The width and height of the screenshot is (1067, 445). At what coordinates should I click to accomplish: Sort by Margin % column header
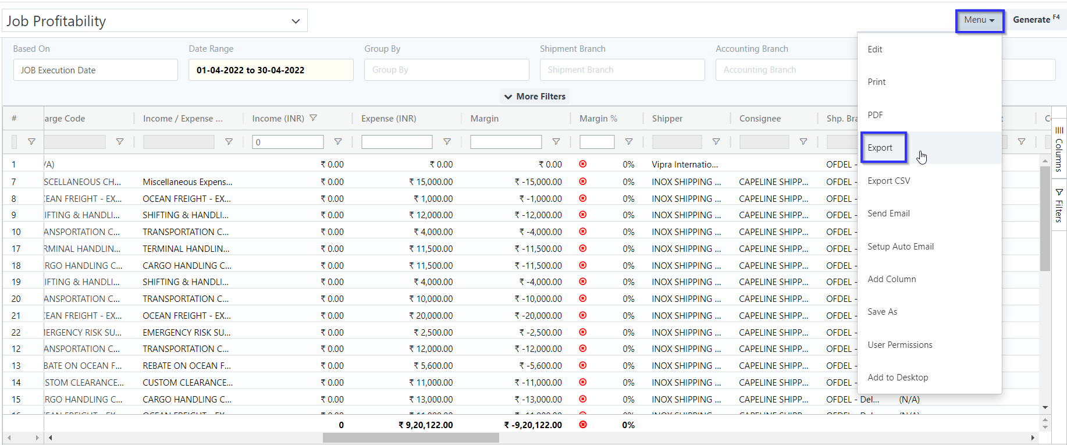pos(598,119)
